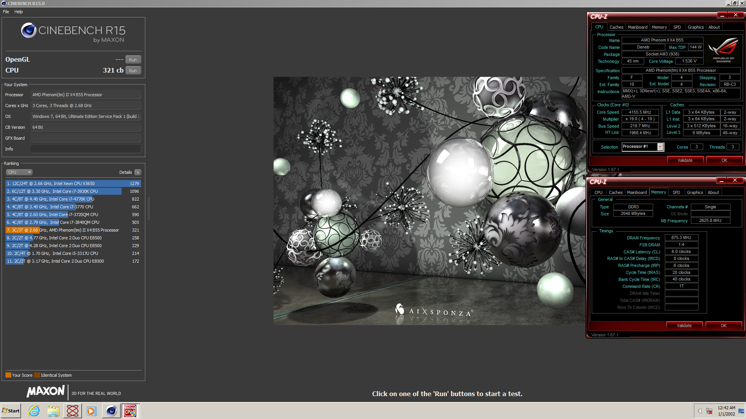Viewport: 746px width, 419px height.
Task: Click the DRAM Frequency 875.3 MHz value
Action: pyautogui.click(x=681, y=237)
